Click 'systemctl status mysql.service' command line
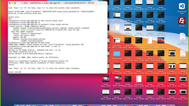Viewport: 189px width, 106px height. 38,24
